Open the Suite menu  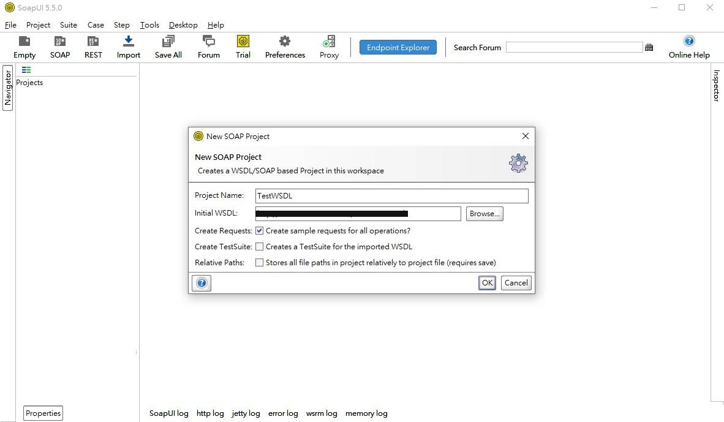coord(69,25)
